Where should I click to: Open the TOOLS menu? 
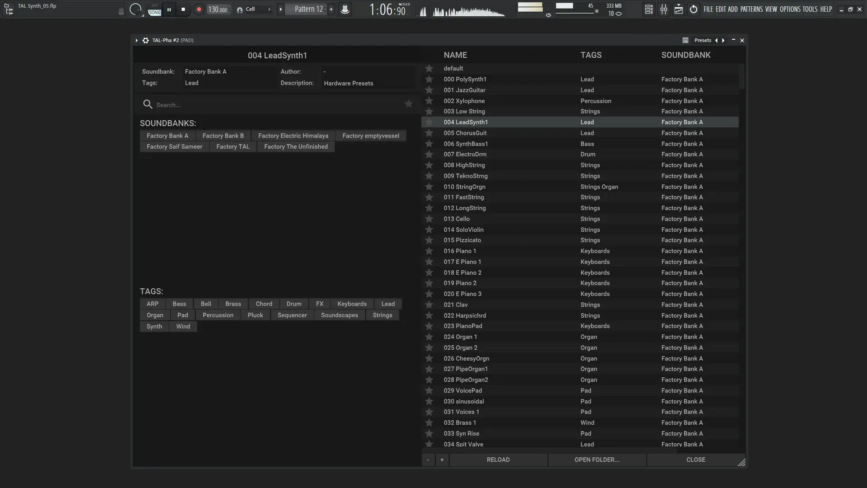tap(810, 9)
